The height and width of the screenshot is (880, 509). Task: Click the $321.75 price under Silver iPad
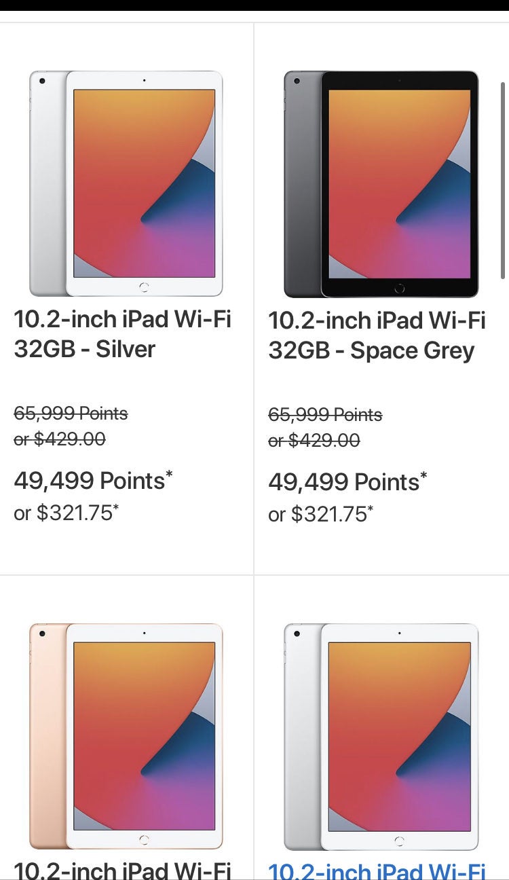click(x=66, y=514)
